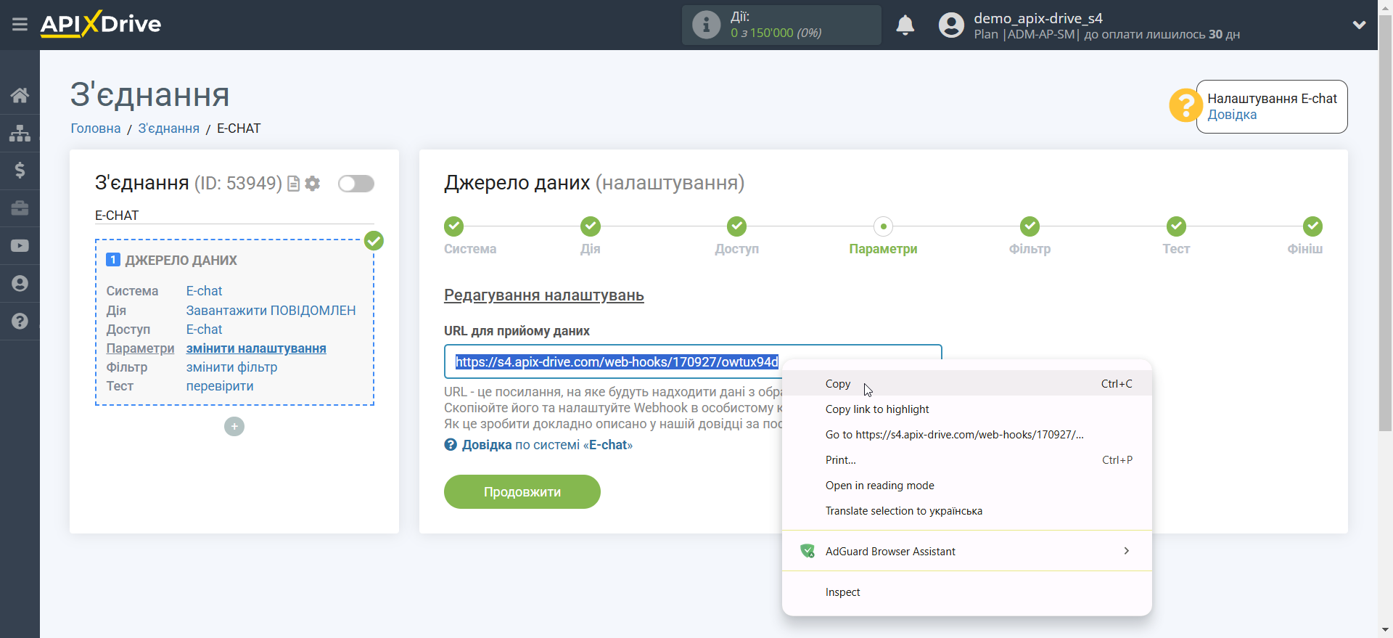
Task: Click the Головна breadcrumb
Action: pyautogui.click(x=96, y=128)
